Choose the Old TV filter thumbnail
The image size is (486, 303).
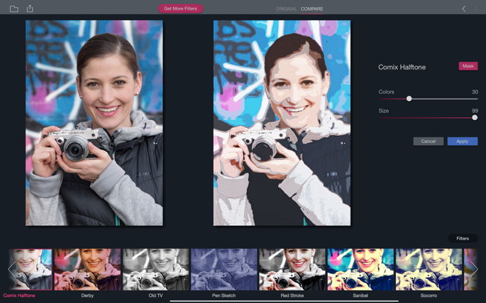coord(156,269)
